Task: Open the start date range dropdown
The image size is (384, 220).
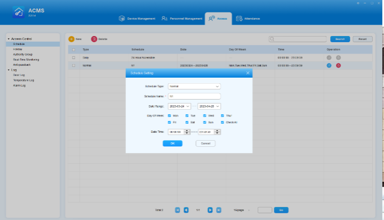Action: pyautogui.click(x=179, y=106)
